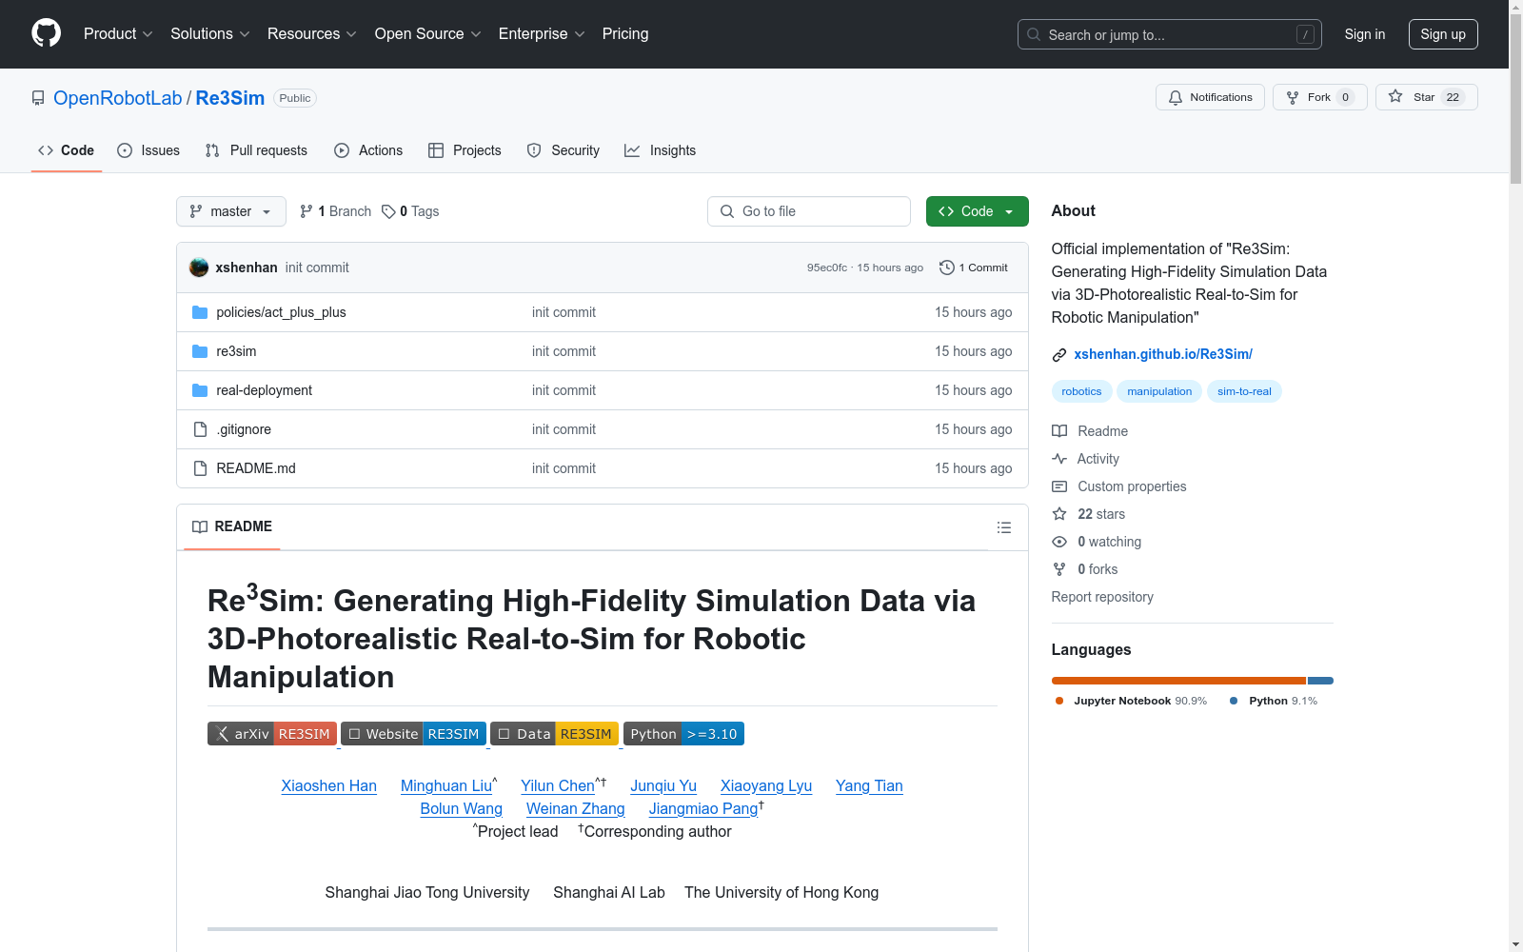This screenshot has height=952, width=1523.
Task: Click the .gitignore file icon
Action: tap(200, 429)
